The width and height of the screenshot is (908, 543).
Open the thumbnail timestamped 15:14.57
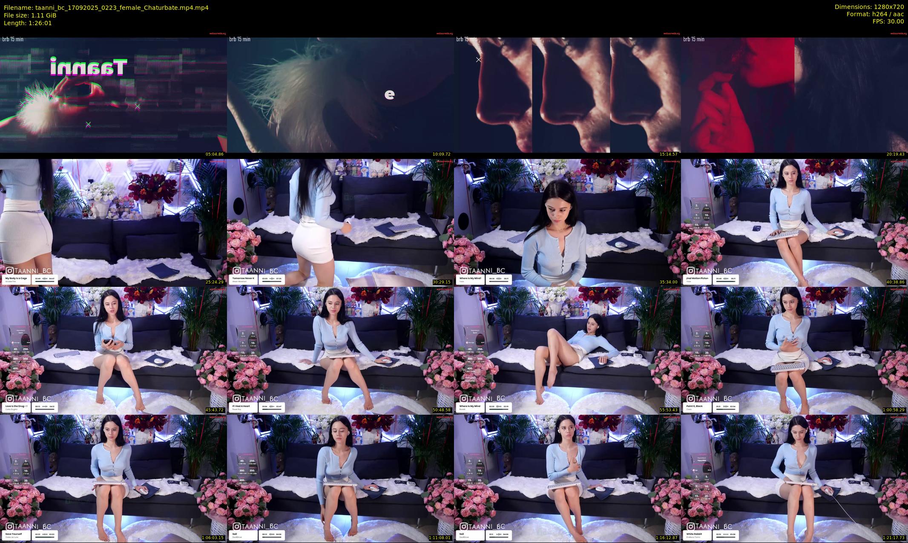(567, 95)
